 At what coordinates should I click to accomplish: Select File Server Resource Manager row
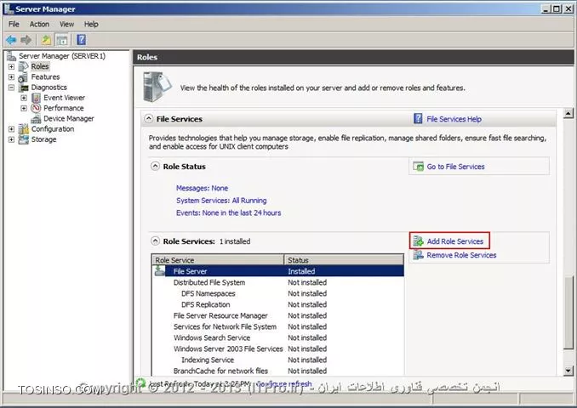(x=278, y=315)
